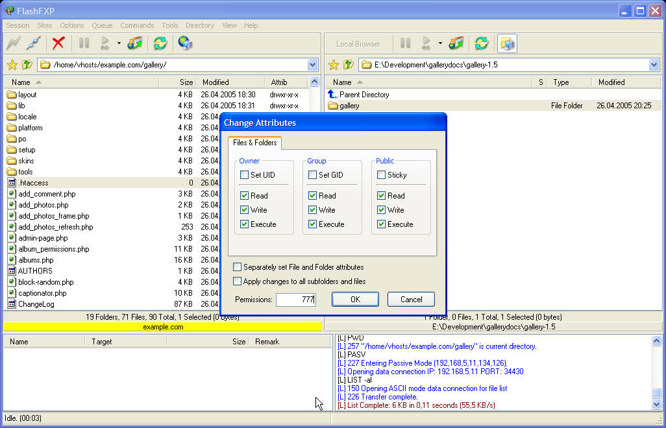Open the right transfer queue dropdown arrow
This screenshot has width=666, height=428.
click(x=441, y=43)
